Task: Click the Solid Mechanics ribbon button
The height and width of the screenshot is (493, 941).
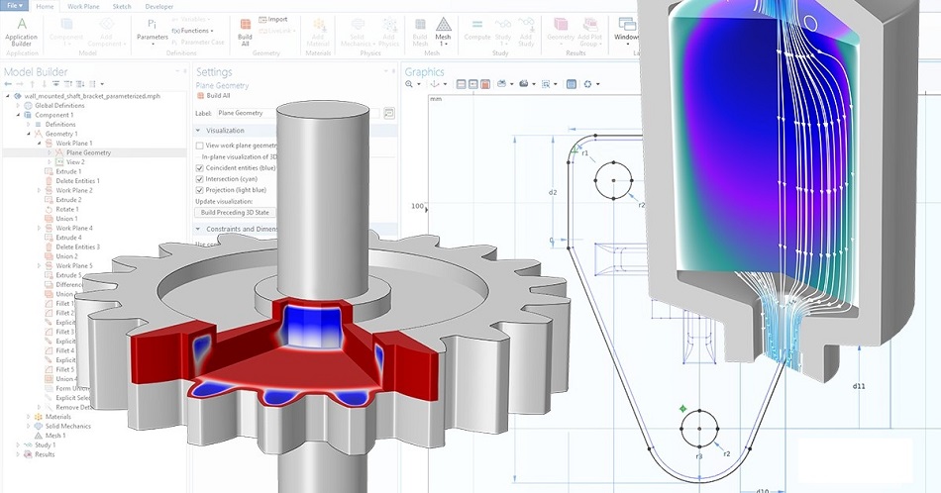Action: tap(357, 33)
